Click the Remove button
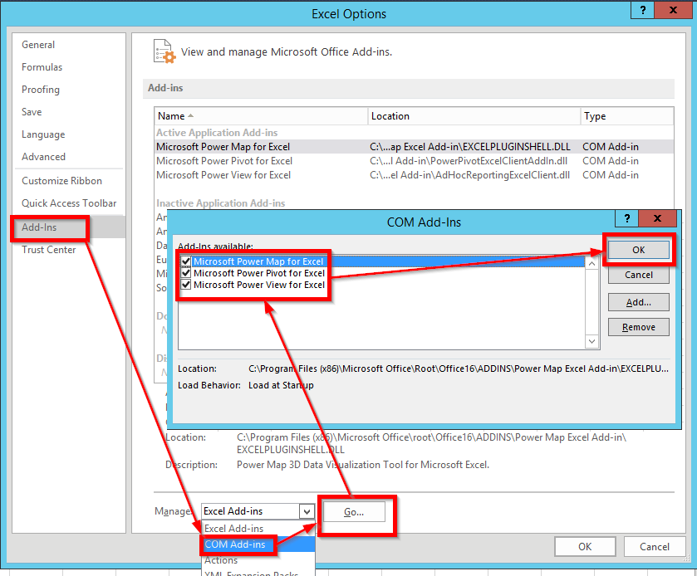Viewport: 697px width, 576px height. point(638,327)
